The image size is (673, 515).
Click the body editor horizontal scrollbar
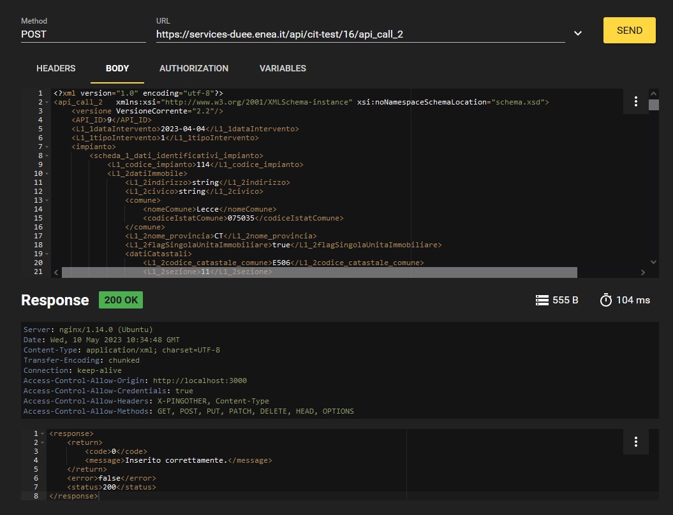click(319, 272)
